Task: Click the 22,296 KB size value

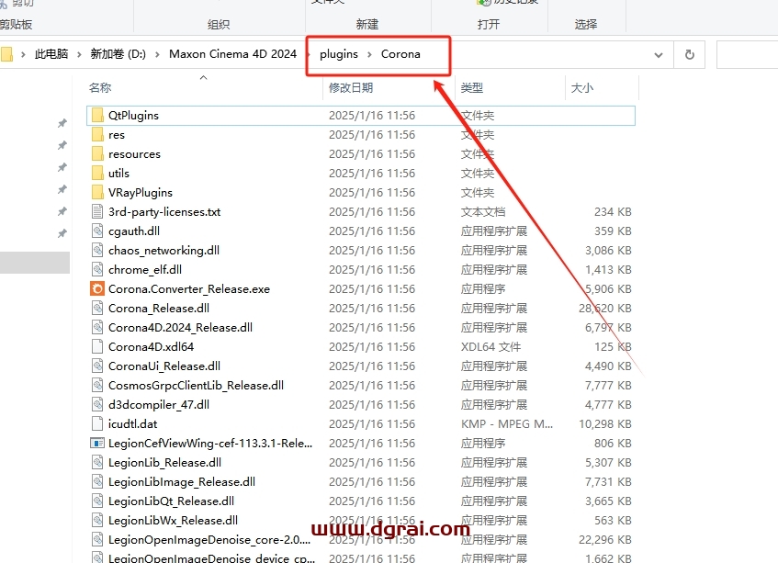Action: pyautogui.click(x=604, y=540)
